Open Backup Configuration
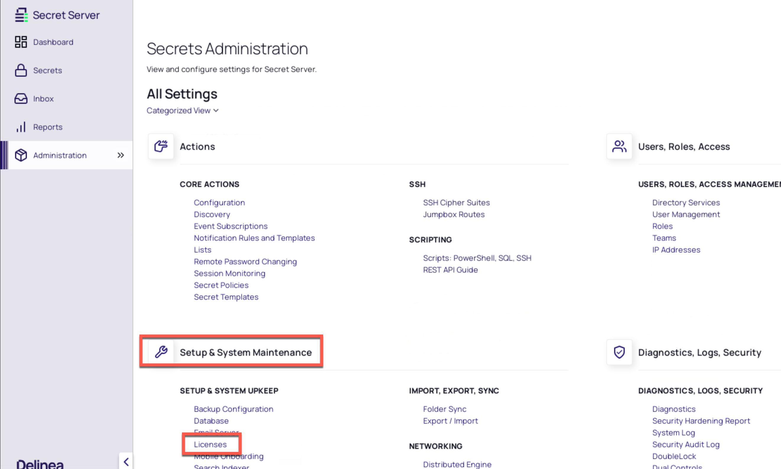This screenshot has width=781, height=469. (234, 409)
